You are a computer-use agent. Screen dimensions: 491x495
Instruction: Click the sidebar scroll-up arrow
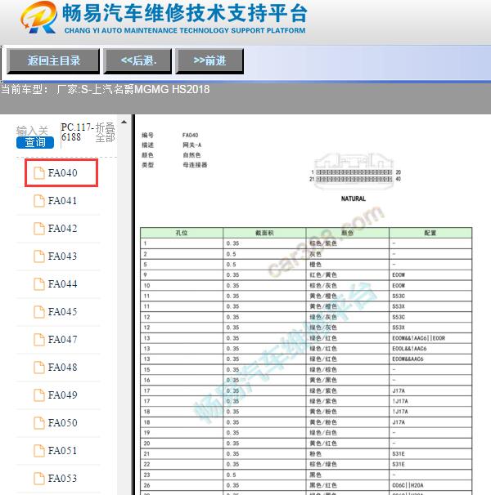[x=124, y=122]
